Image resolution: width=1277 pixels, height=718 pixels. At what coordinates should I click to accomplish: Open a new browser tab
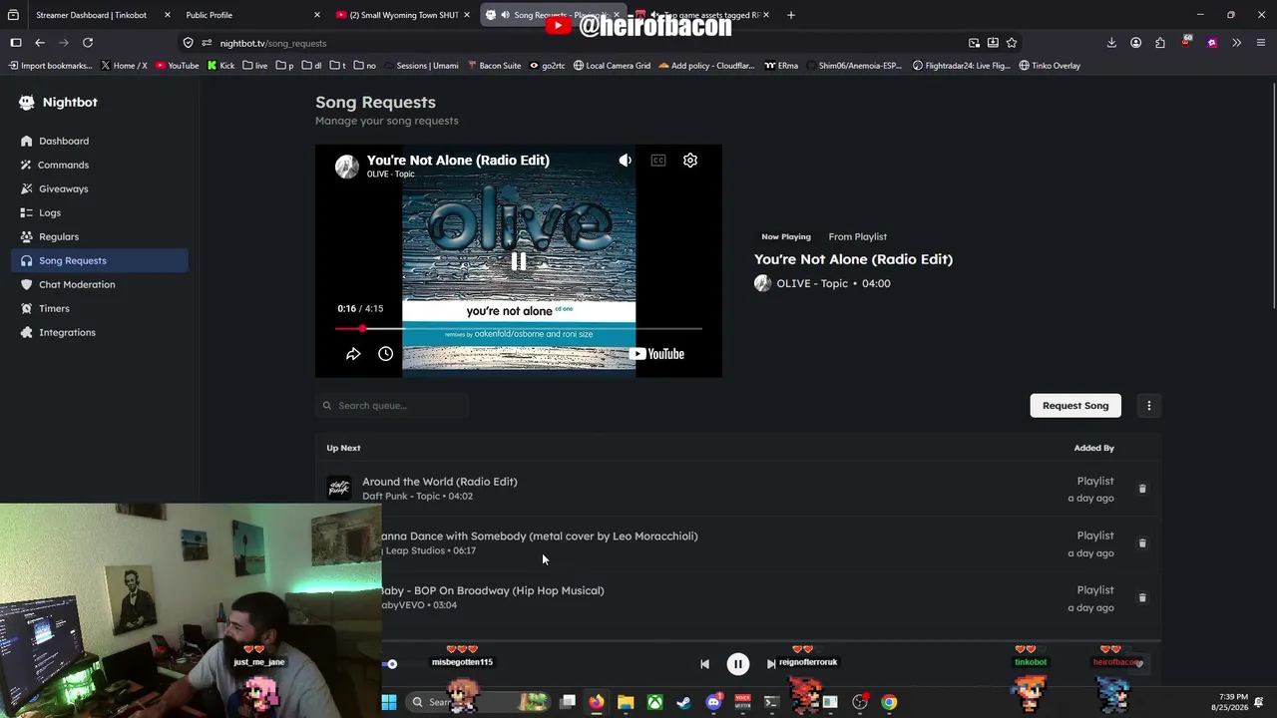[x=791, y=15]
